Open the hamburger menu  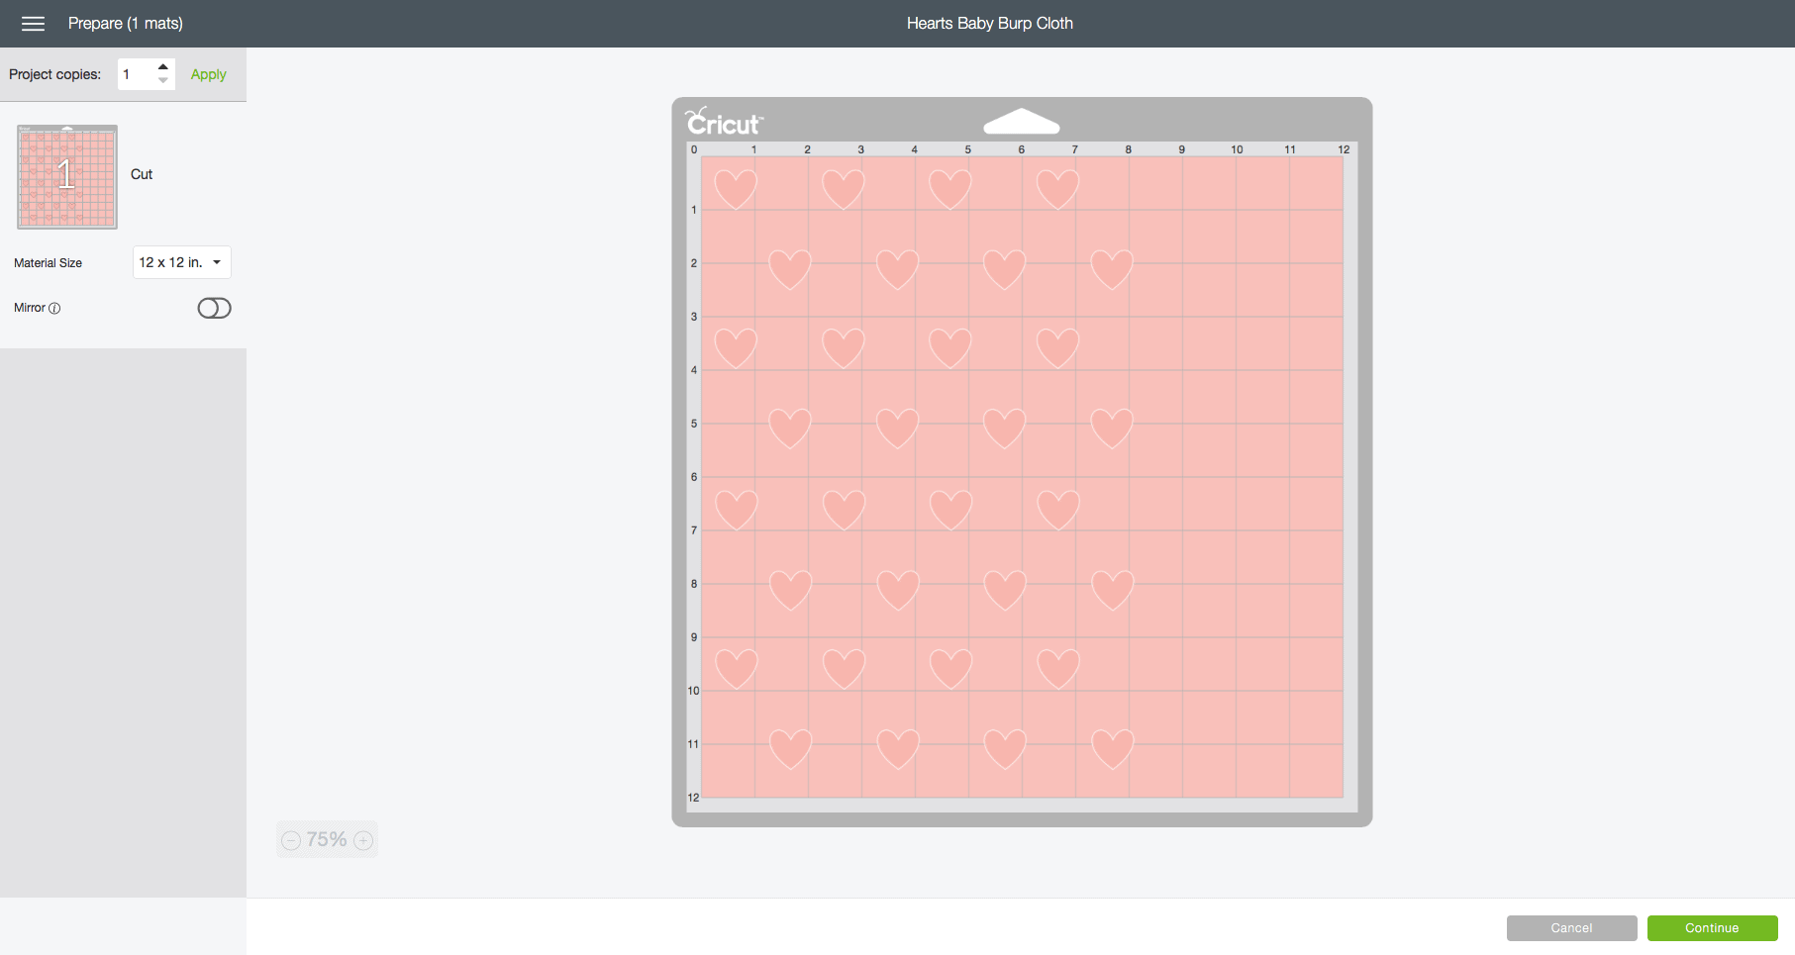pyautogui.click(x=33, y=24)
